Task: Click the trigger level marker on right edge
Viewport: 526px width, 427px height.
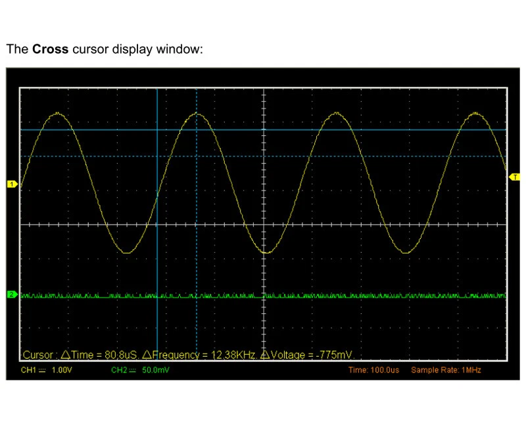Action: pos(514,177)
